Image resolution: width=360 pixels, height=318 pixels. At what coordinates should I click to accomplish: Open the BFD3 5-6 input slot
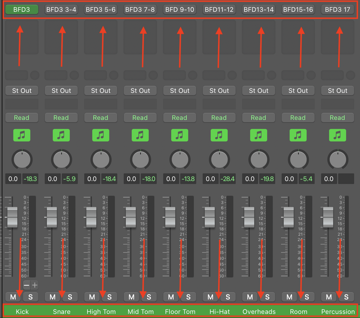[x=101, y=9]
